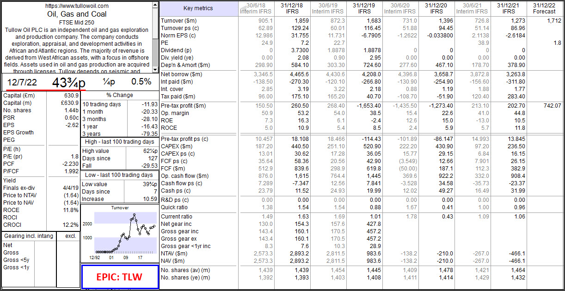565x291 pixels.
Task: Select the 31/12/18 IFRS column header
Action: pyautogui.click(x=292, y=8)
